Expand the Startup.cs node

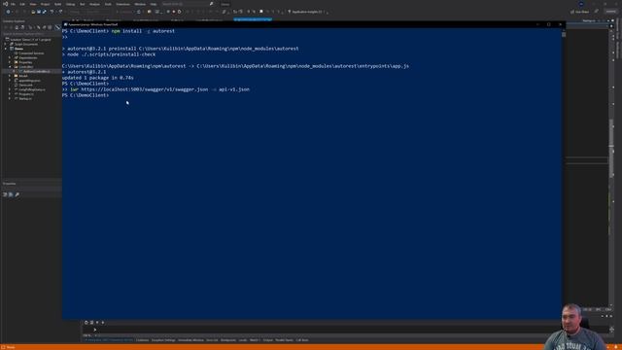point(10,98)
